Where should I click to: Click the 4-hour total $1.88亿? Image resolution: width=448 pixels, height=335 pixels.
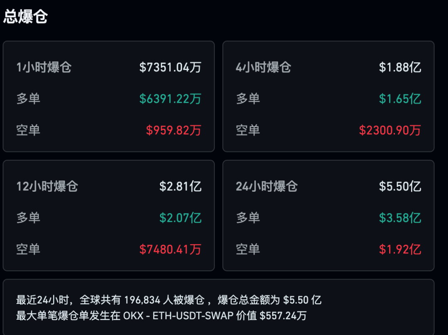pos(400,67)
